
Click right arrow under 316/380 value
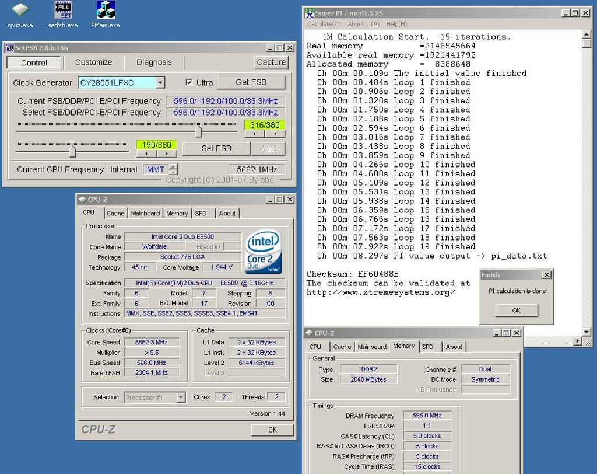pyautogui.click(x=275, y=134)
